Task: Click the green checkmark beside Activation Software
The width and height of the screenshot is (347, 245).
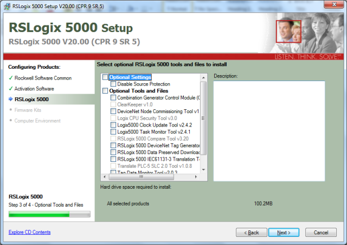Action: point(11,89)
